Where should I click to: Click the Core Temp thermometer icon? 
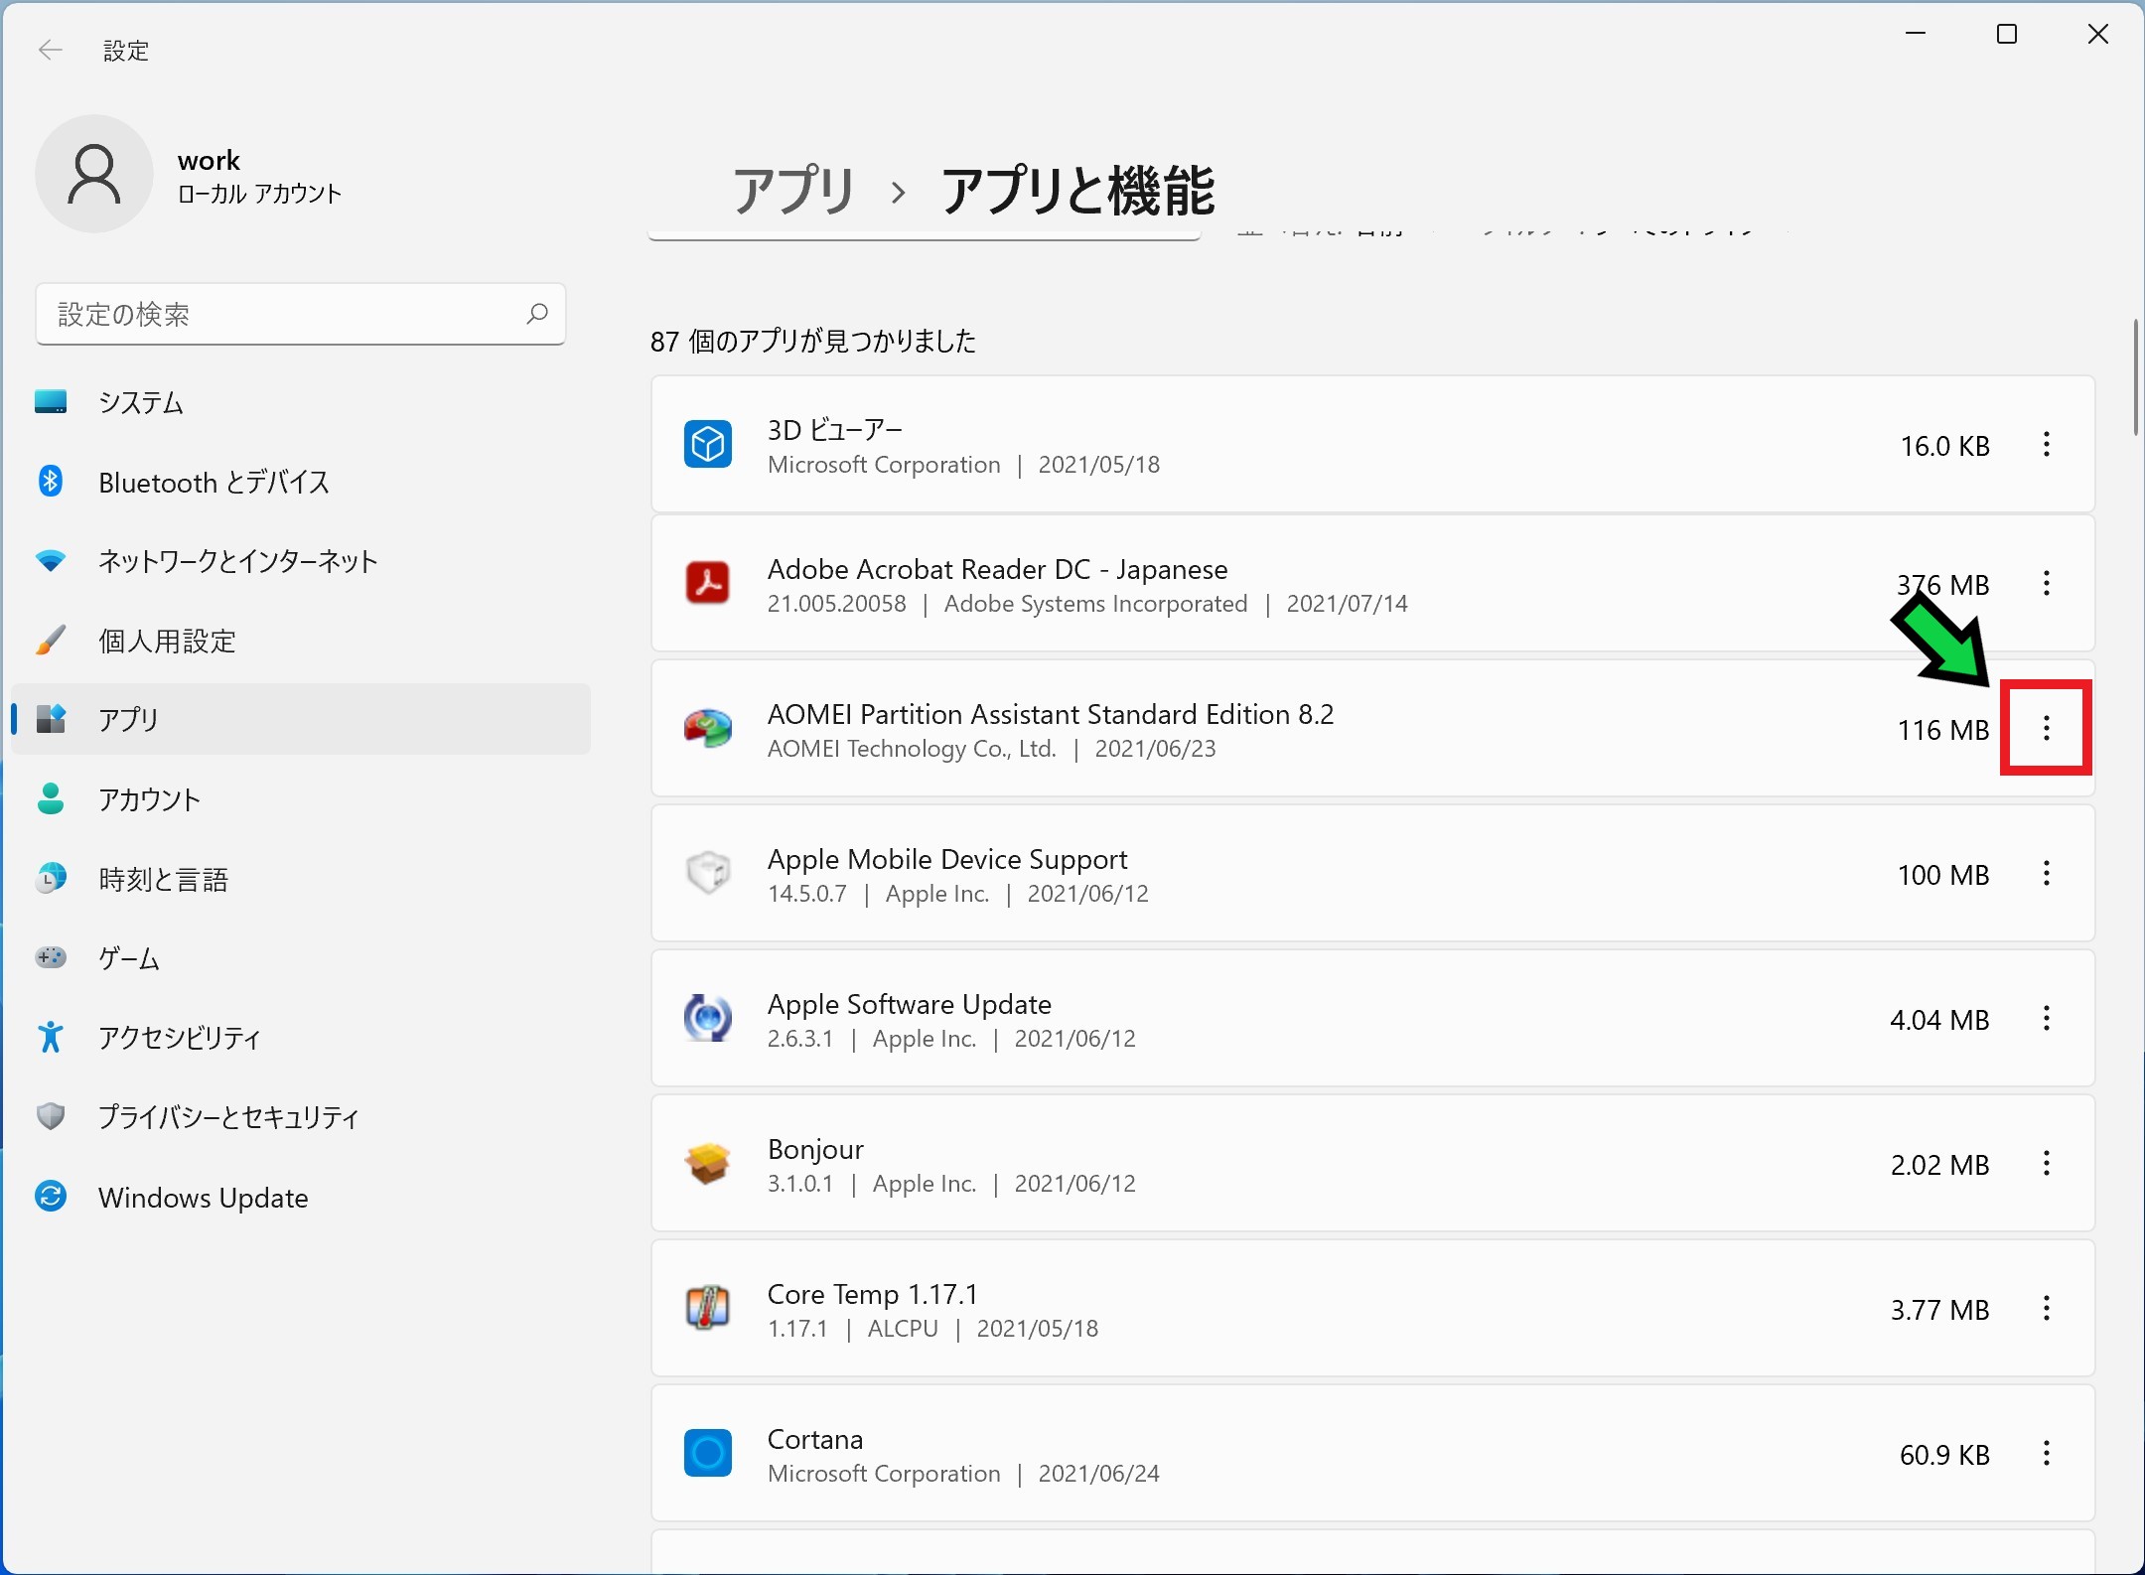tap(708, 1308)
